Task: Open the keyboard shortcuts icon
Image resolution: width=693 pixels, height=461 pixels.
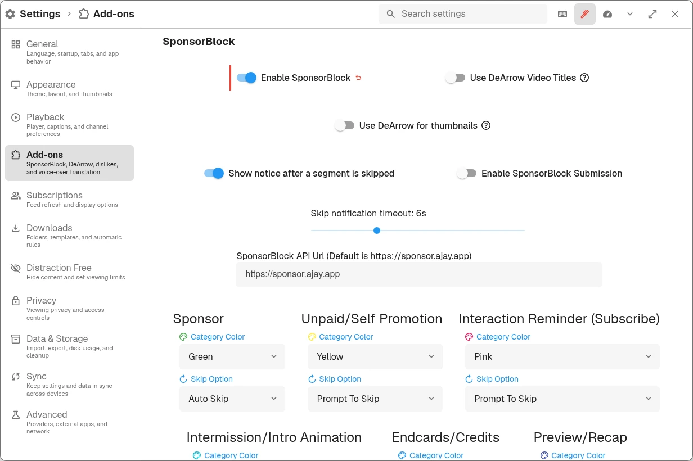Action: pyautogui.click(x=562, y=14)
